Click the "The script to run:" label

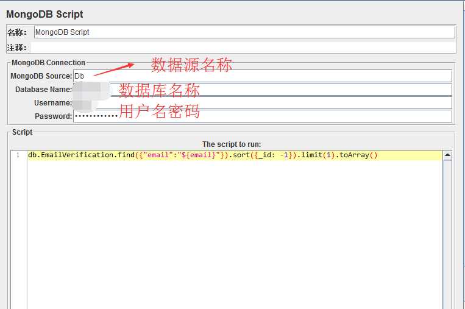pos(232,144)
